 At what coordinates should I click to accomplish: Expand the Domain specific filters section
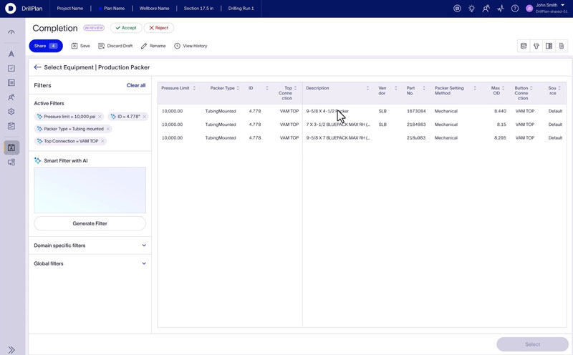tap(144, 245)
